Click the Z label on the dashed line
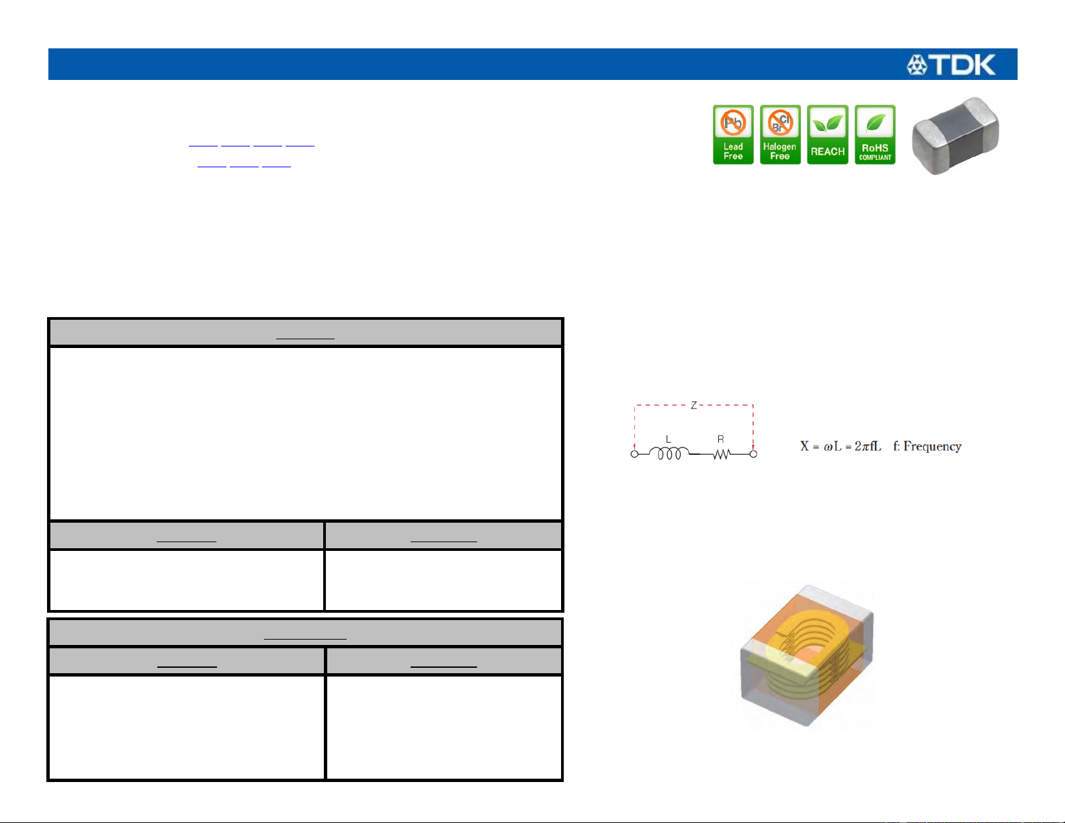The height and width of the screenshot is (823, 1065). (694, 405)
